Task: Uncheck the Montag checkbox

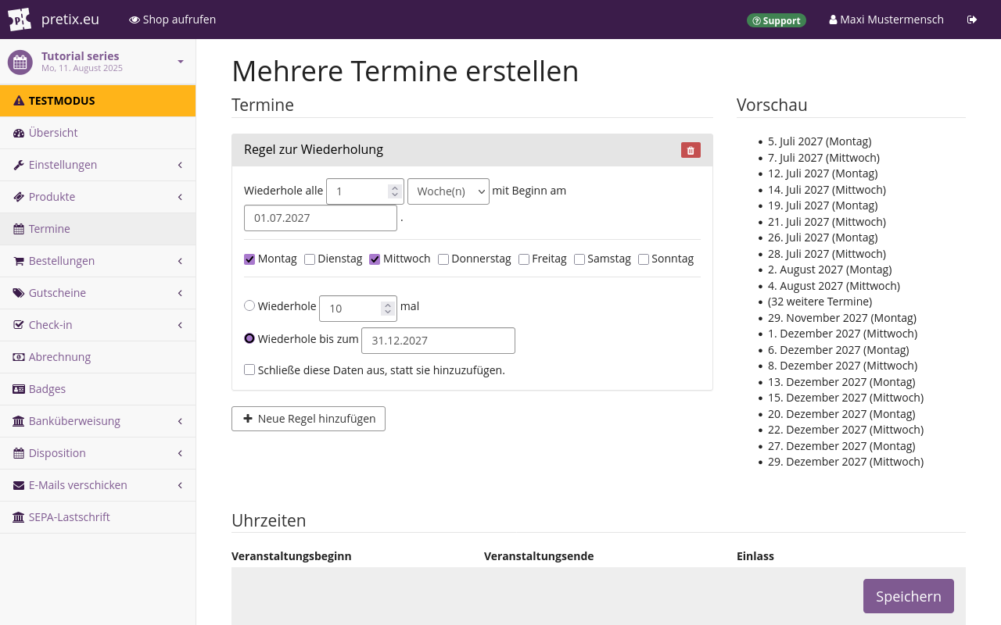Action: coord(249,259)
